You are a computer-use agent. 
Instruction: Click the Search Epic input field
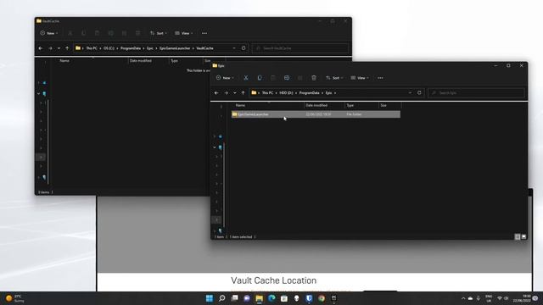tap(477, 92)
